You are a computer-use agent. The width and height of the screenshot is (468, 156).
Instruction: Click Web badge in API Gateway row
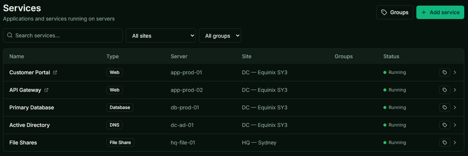pos(115,90)
